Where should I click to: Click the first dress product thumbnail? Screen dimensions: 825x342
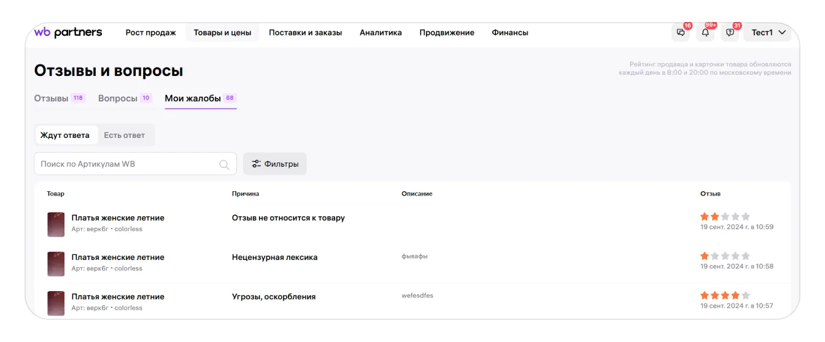coord(56,224)
